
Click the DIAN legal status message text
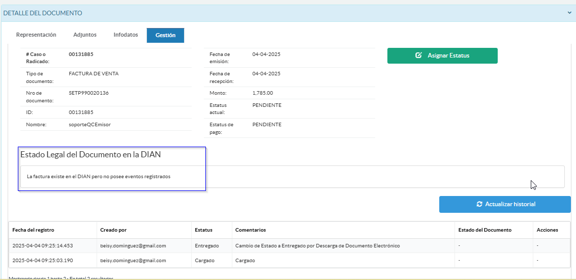(x=99, y=177)
